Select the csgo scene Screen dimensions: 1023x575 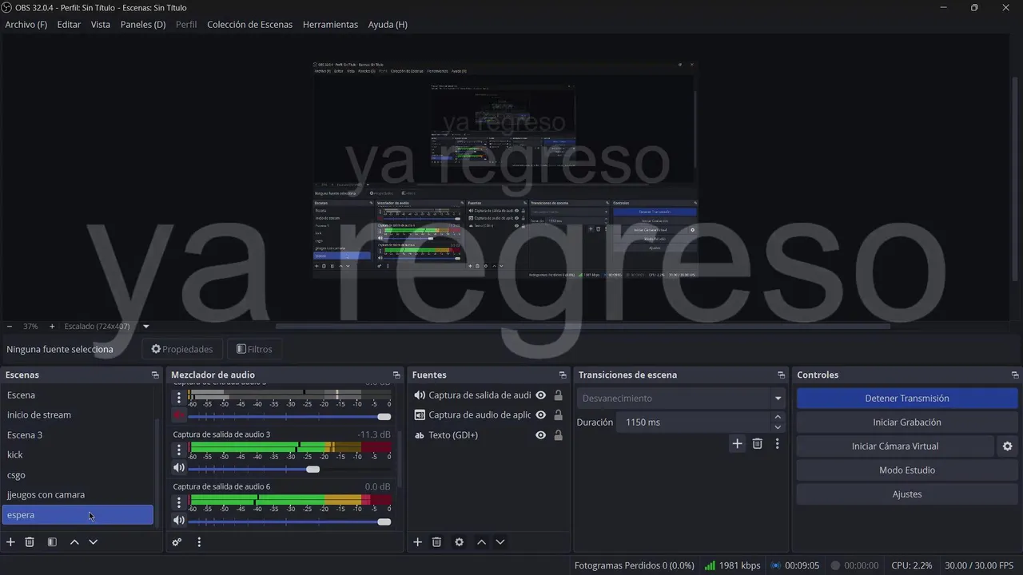(78, 475)
